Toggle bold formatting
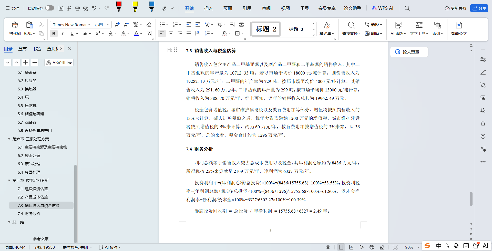This screenshot has width=492, height=251. (x=54, y=34)
